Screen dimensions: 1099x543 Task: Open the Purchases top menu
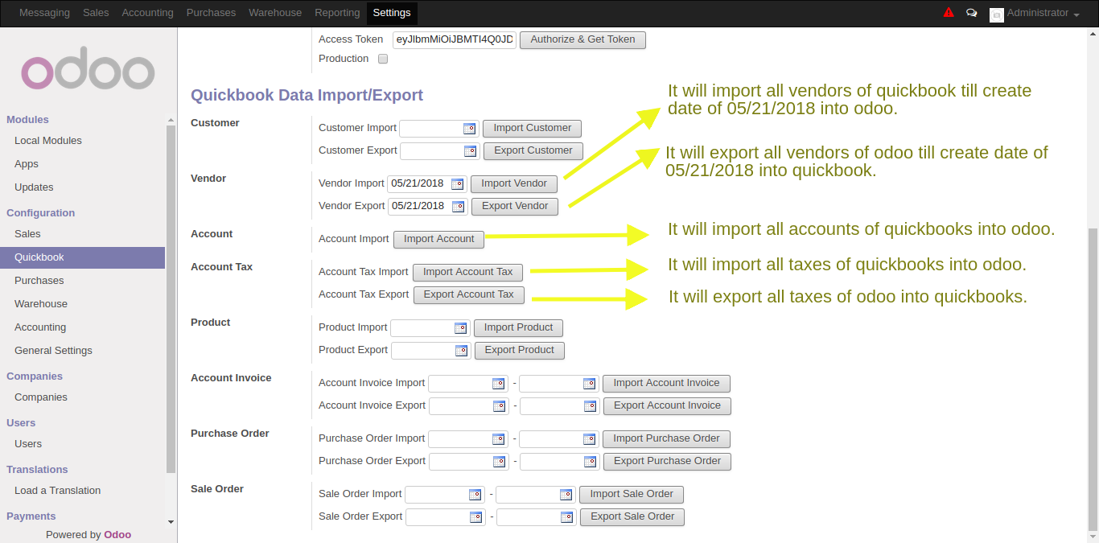point(211,13)
